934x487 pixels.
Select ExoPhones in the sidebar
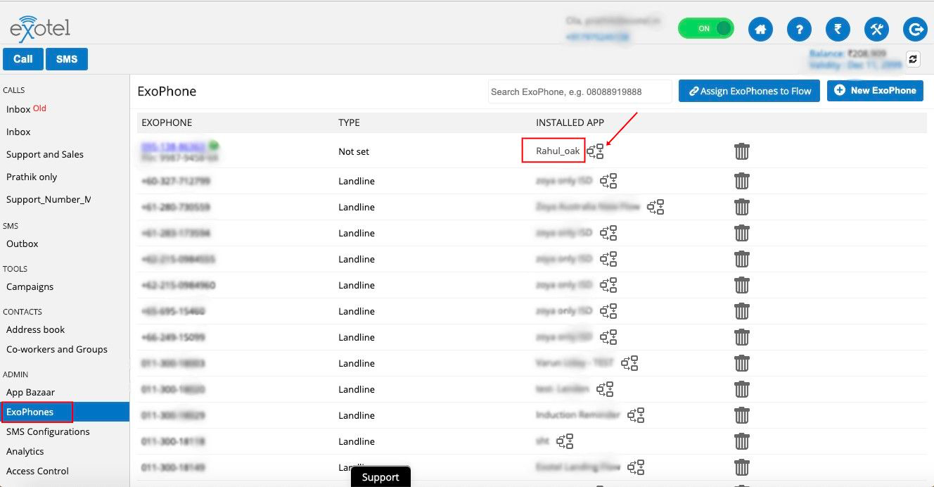click(65, 412)
